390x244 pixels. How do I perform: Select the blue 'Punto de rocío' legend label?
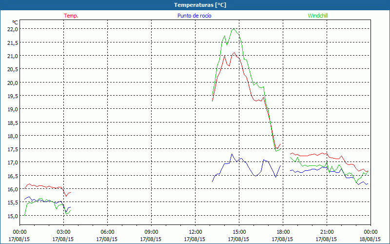tap(194, 16)
